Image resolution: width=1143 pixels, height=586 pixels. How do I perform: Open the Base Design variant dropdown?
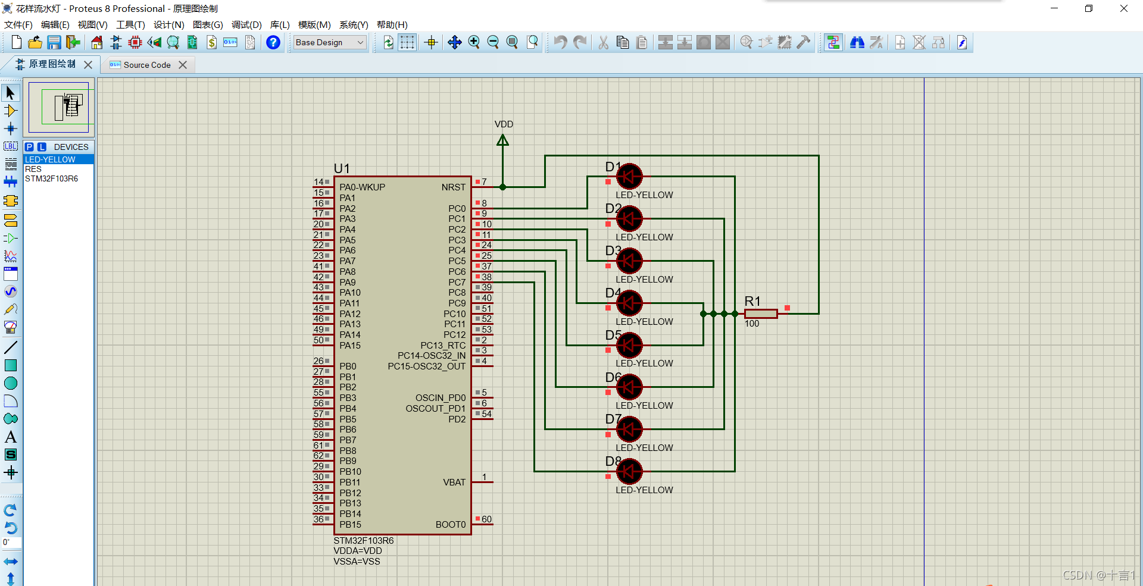pyautogui.click(x=330, y=42)
